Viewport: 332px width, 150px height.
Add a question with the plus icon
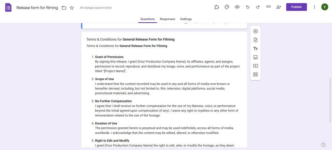tap(255, 31)
